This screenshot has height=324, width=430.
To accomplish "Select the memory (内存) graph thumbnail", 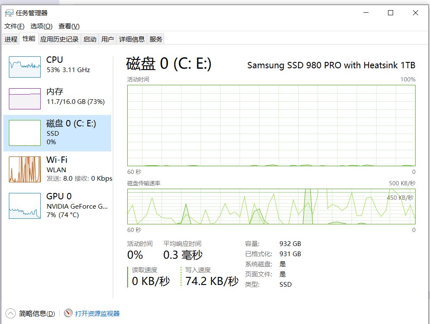I will [x=25, y=98].
